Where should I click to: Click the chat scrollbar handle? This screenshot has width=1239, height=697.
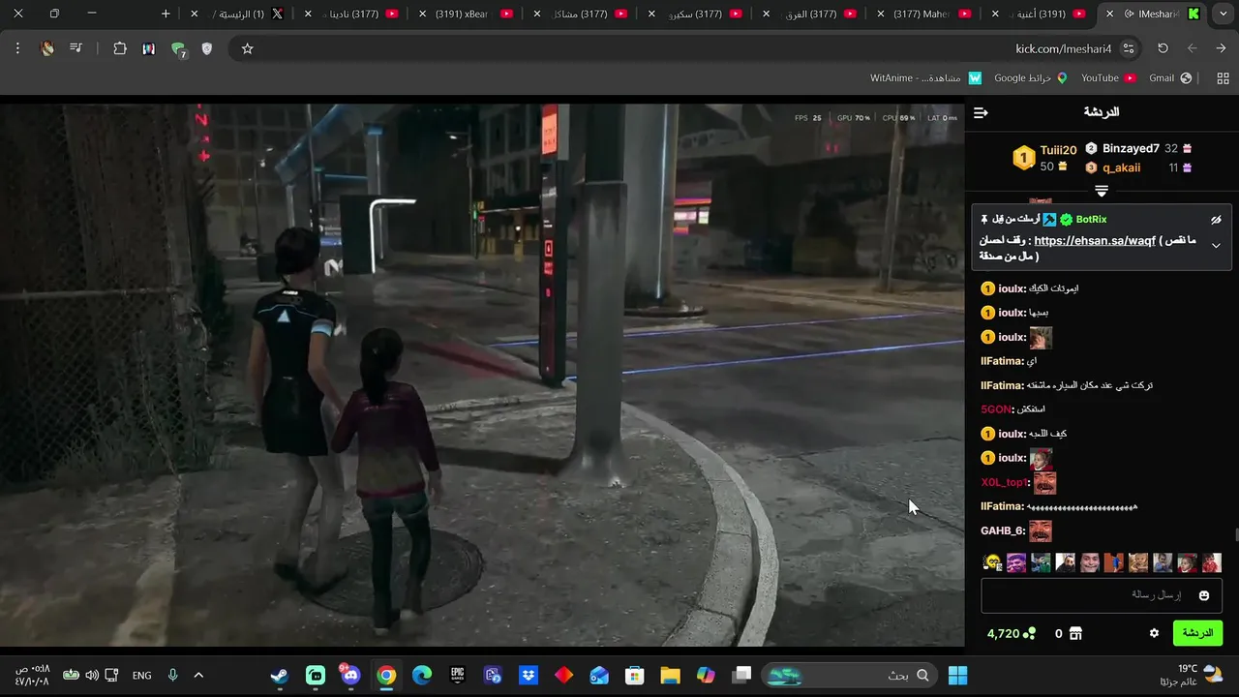1235,535
